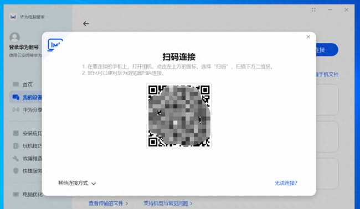Screen dimensions: 360x209
Task: Open 快捷服务 sidebar item
Action: 27,171
